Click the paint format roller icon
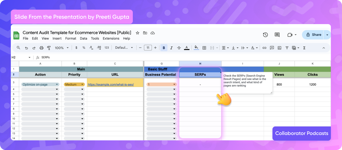This screenshot has width=342, height=150. tap(49, 48)
